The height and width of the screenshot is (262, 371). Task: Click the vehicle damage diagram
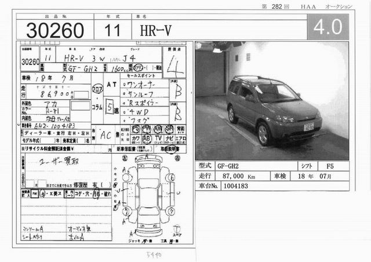click(148, 195)
